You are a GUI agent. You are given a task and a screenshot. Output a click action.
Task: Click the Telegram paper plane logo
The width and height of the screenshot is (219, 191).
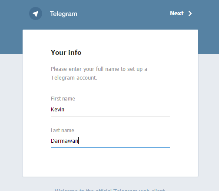click(x=36, y=13)
